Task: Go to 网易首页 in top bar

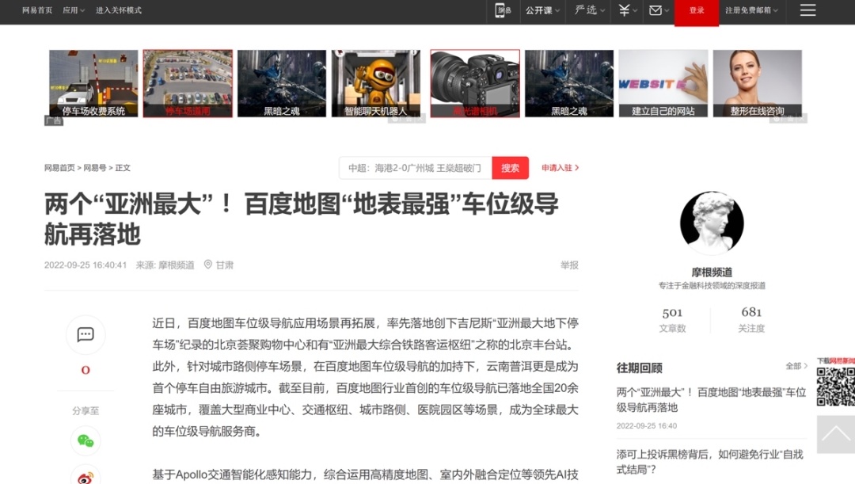Action: (37, 10)
